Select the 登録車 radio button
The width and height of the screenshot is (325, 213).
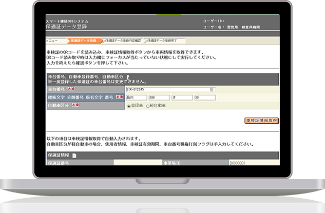[x=129, y=106]
